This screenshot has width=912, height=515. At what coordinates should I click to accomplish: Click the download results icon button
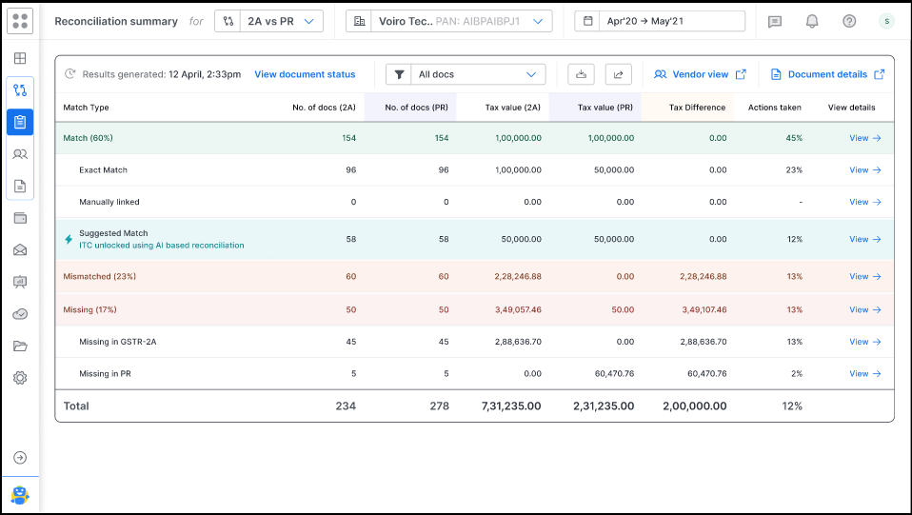coord(581,74)
